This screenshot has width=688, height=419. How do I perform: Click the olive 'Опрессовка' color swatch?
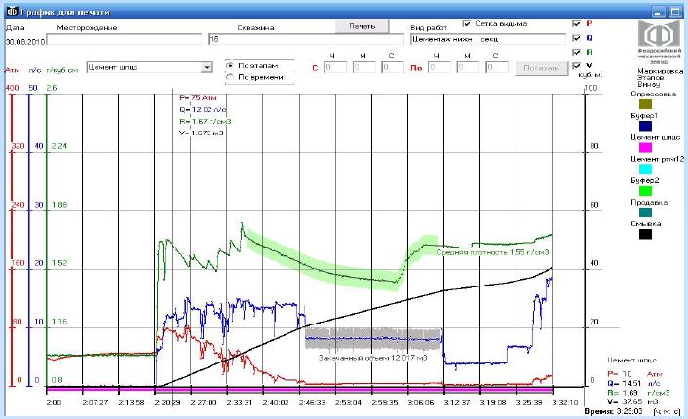tap(645, 104)
